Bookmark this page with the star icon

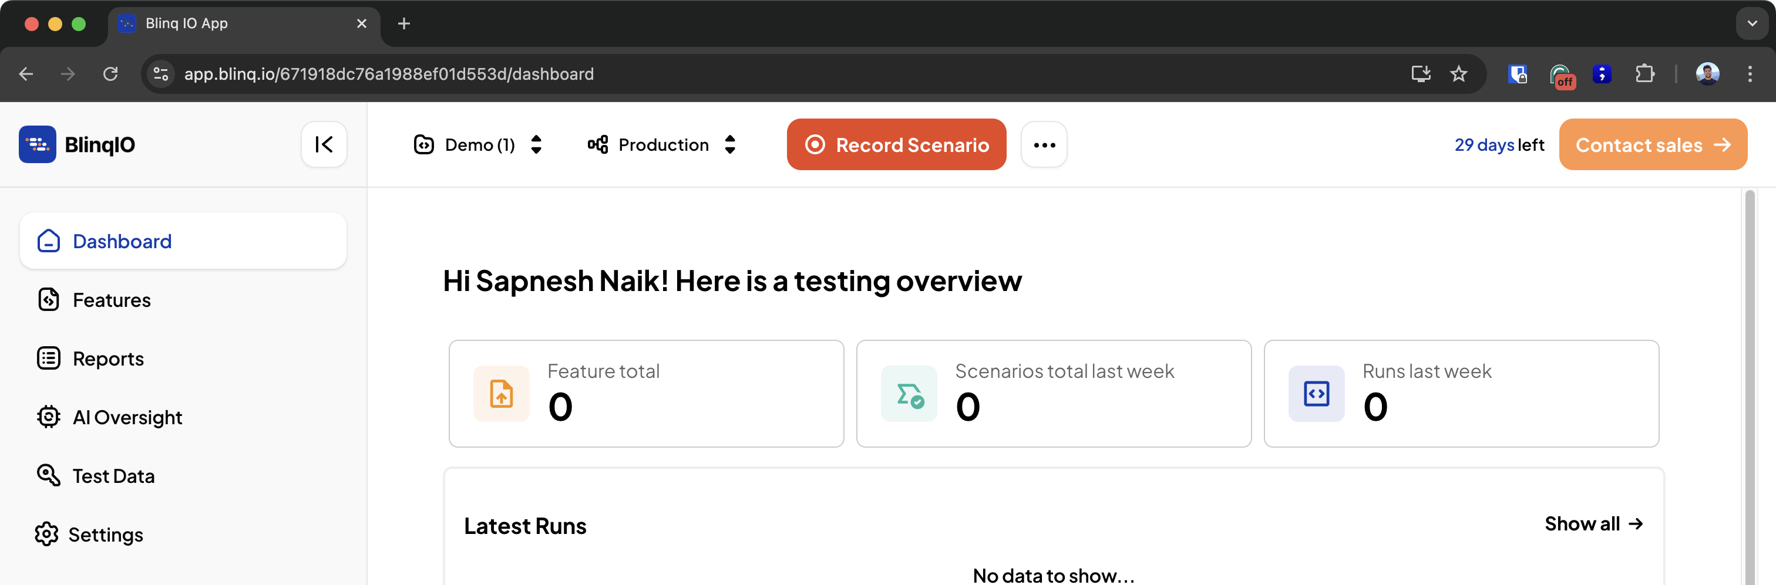pos(1458,74)
